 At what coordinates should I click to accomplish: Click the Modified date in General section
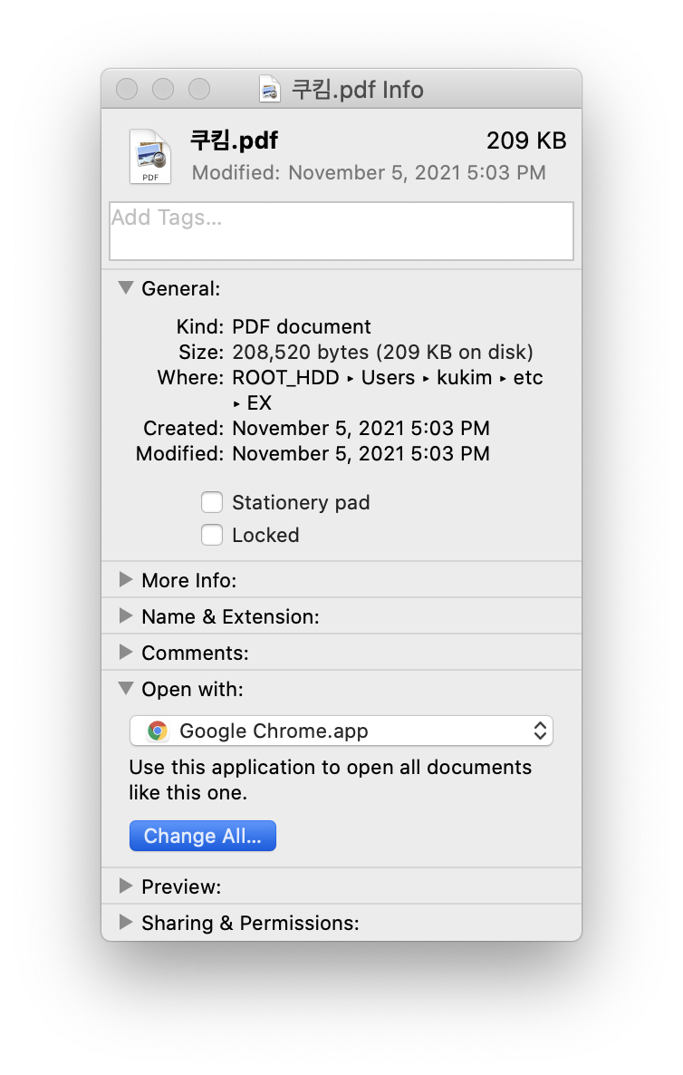361,454
